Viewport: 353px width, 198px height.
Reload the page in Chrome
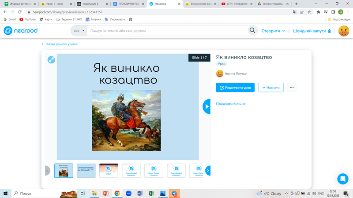pos(20,12)
